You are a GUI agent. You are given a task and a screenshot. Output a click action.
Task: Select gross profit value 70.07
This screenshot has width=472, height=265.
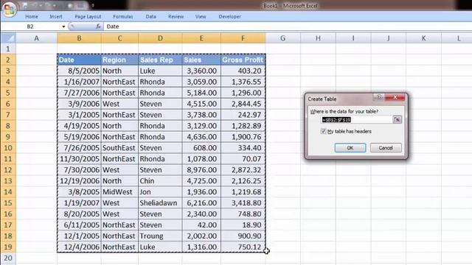[243, 159]
